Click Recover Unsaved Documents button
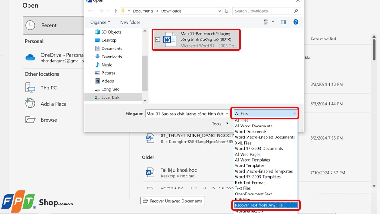 pyautogui.click(x=172, y=201)
